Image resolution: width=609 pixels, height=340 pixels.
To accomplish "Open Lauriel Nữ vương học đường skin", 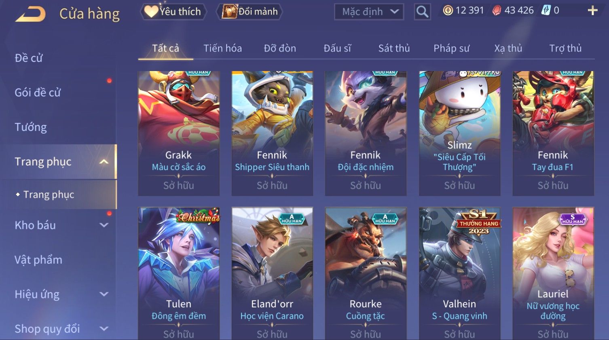I will pyautogui.click(x=553, y=273).
